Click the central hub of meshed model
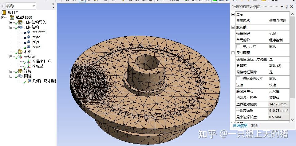The image size is (296, 146). click(146, 74)
